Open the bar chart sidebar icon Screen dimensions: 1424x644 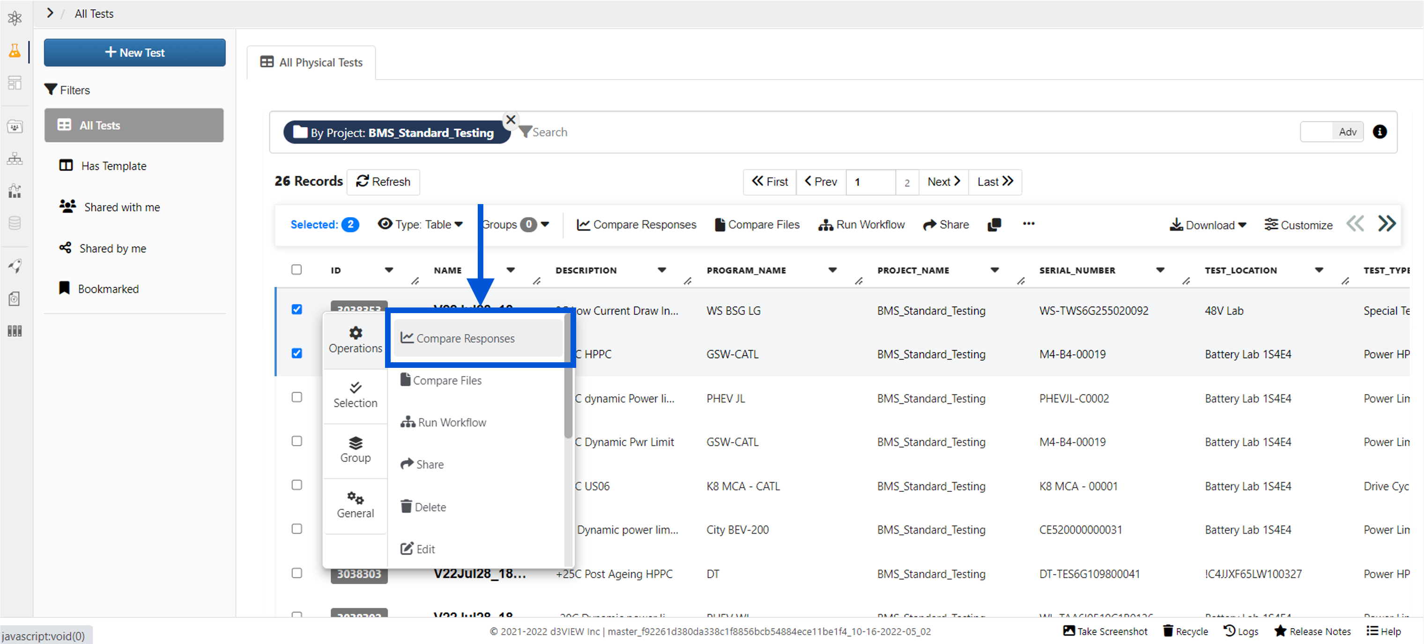[15, 191]
